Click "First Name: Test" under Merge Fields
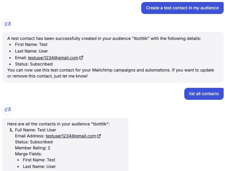 coord(39,160)
